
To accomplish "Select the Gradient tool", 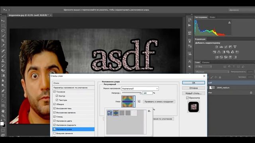I will coord(3,75).
